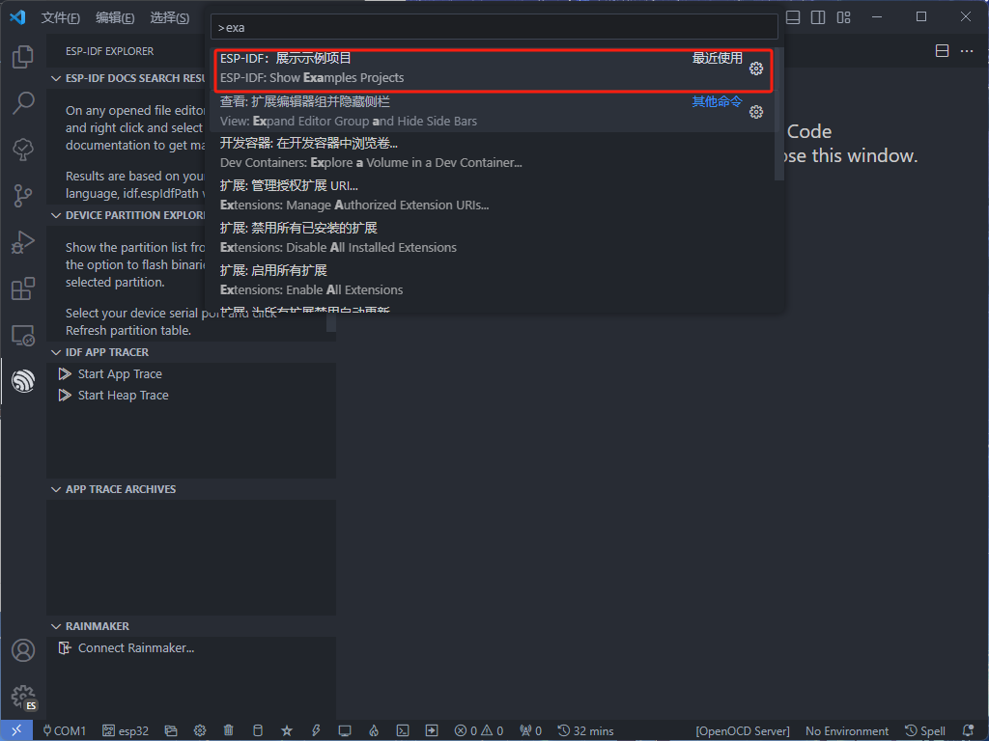The width and height of the screenshot is (989, 741).
Task: Collapse the RAINMAKER section
Action: [x=191, y=626]
